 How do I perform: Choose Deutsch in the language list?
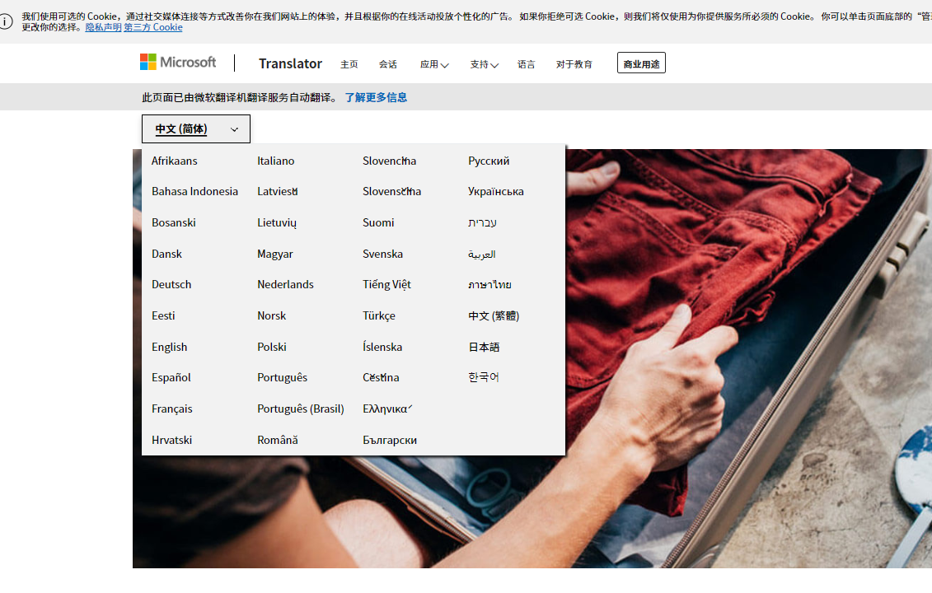(x=171, y=284)
